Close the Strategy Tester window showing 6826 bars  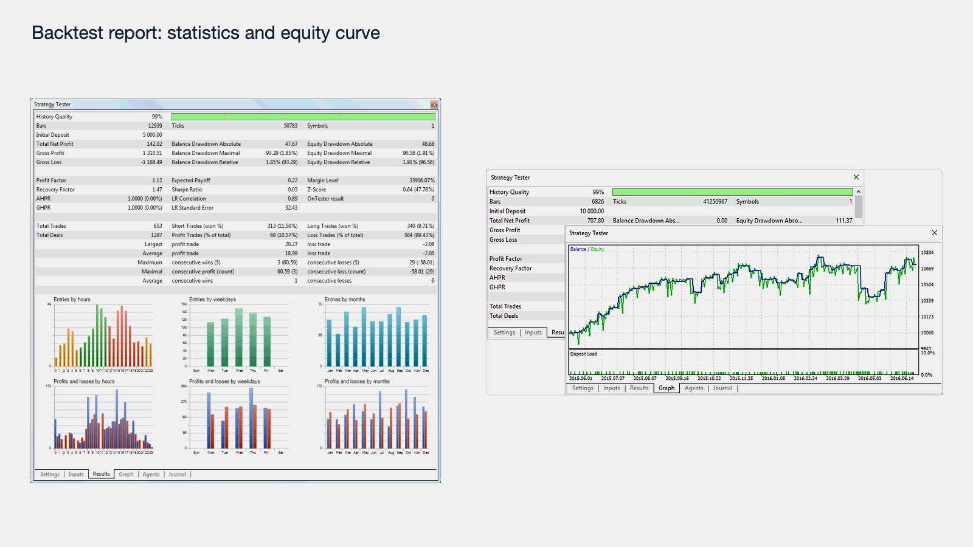[x=856, y=177]
